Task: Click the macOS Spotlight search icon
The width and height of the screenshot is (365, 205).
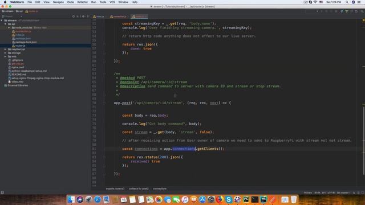Action: tap(347, 2)
